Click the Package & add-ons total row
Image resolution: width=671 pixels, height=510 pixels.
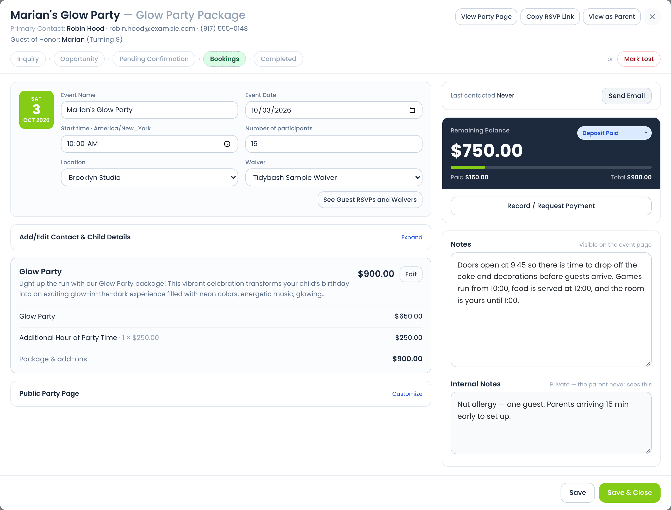coord(221,359)
